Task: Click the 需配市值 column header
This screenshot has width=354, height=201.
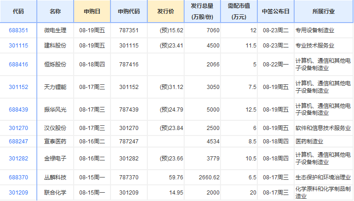Action: tap(239, 12)
